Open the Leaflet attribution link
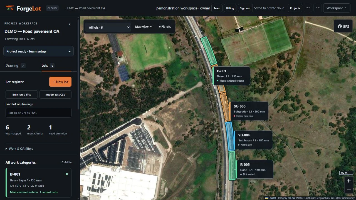 (271, 198)
